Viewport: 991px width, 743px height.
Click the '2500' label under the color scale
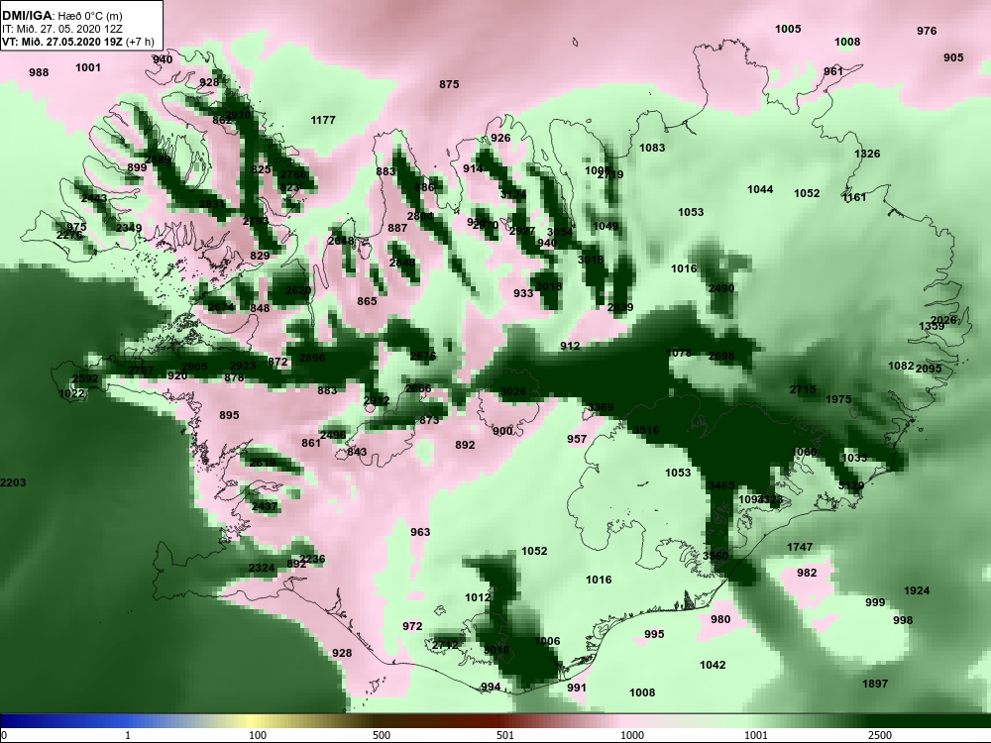[880, 735]
